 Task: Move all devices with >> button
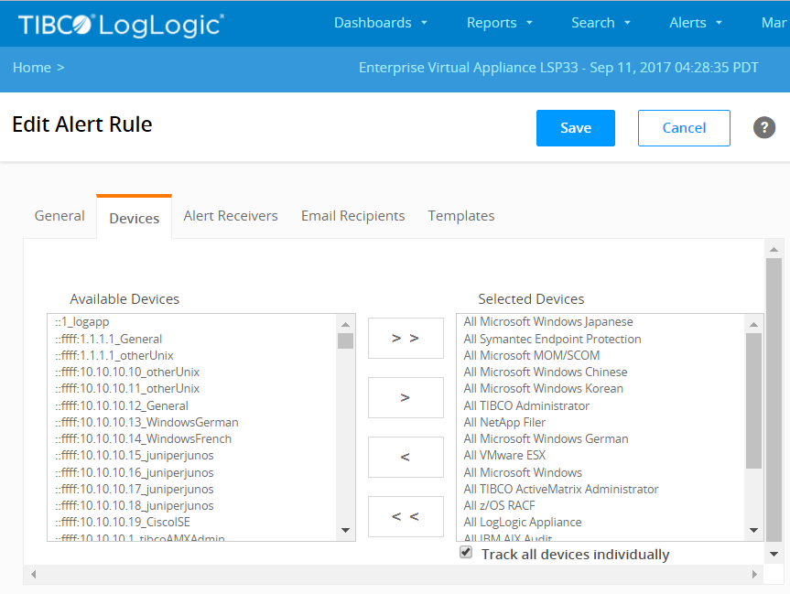coord(405,339)
